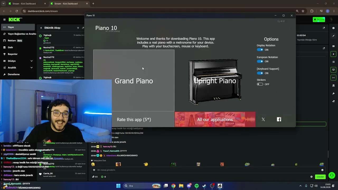Click the list icon in right toolbar
The width and height of the screenshot is (338, 190).
pos(334,62)
